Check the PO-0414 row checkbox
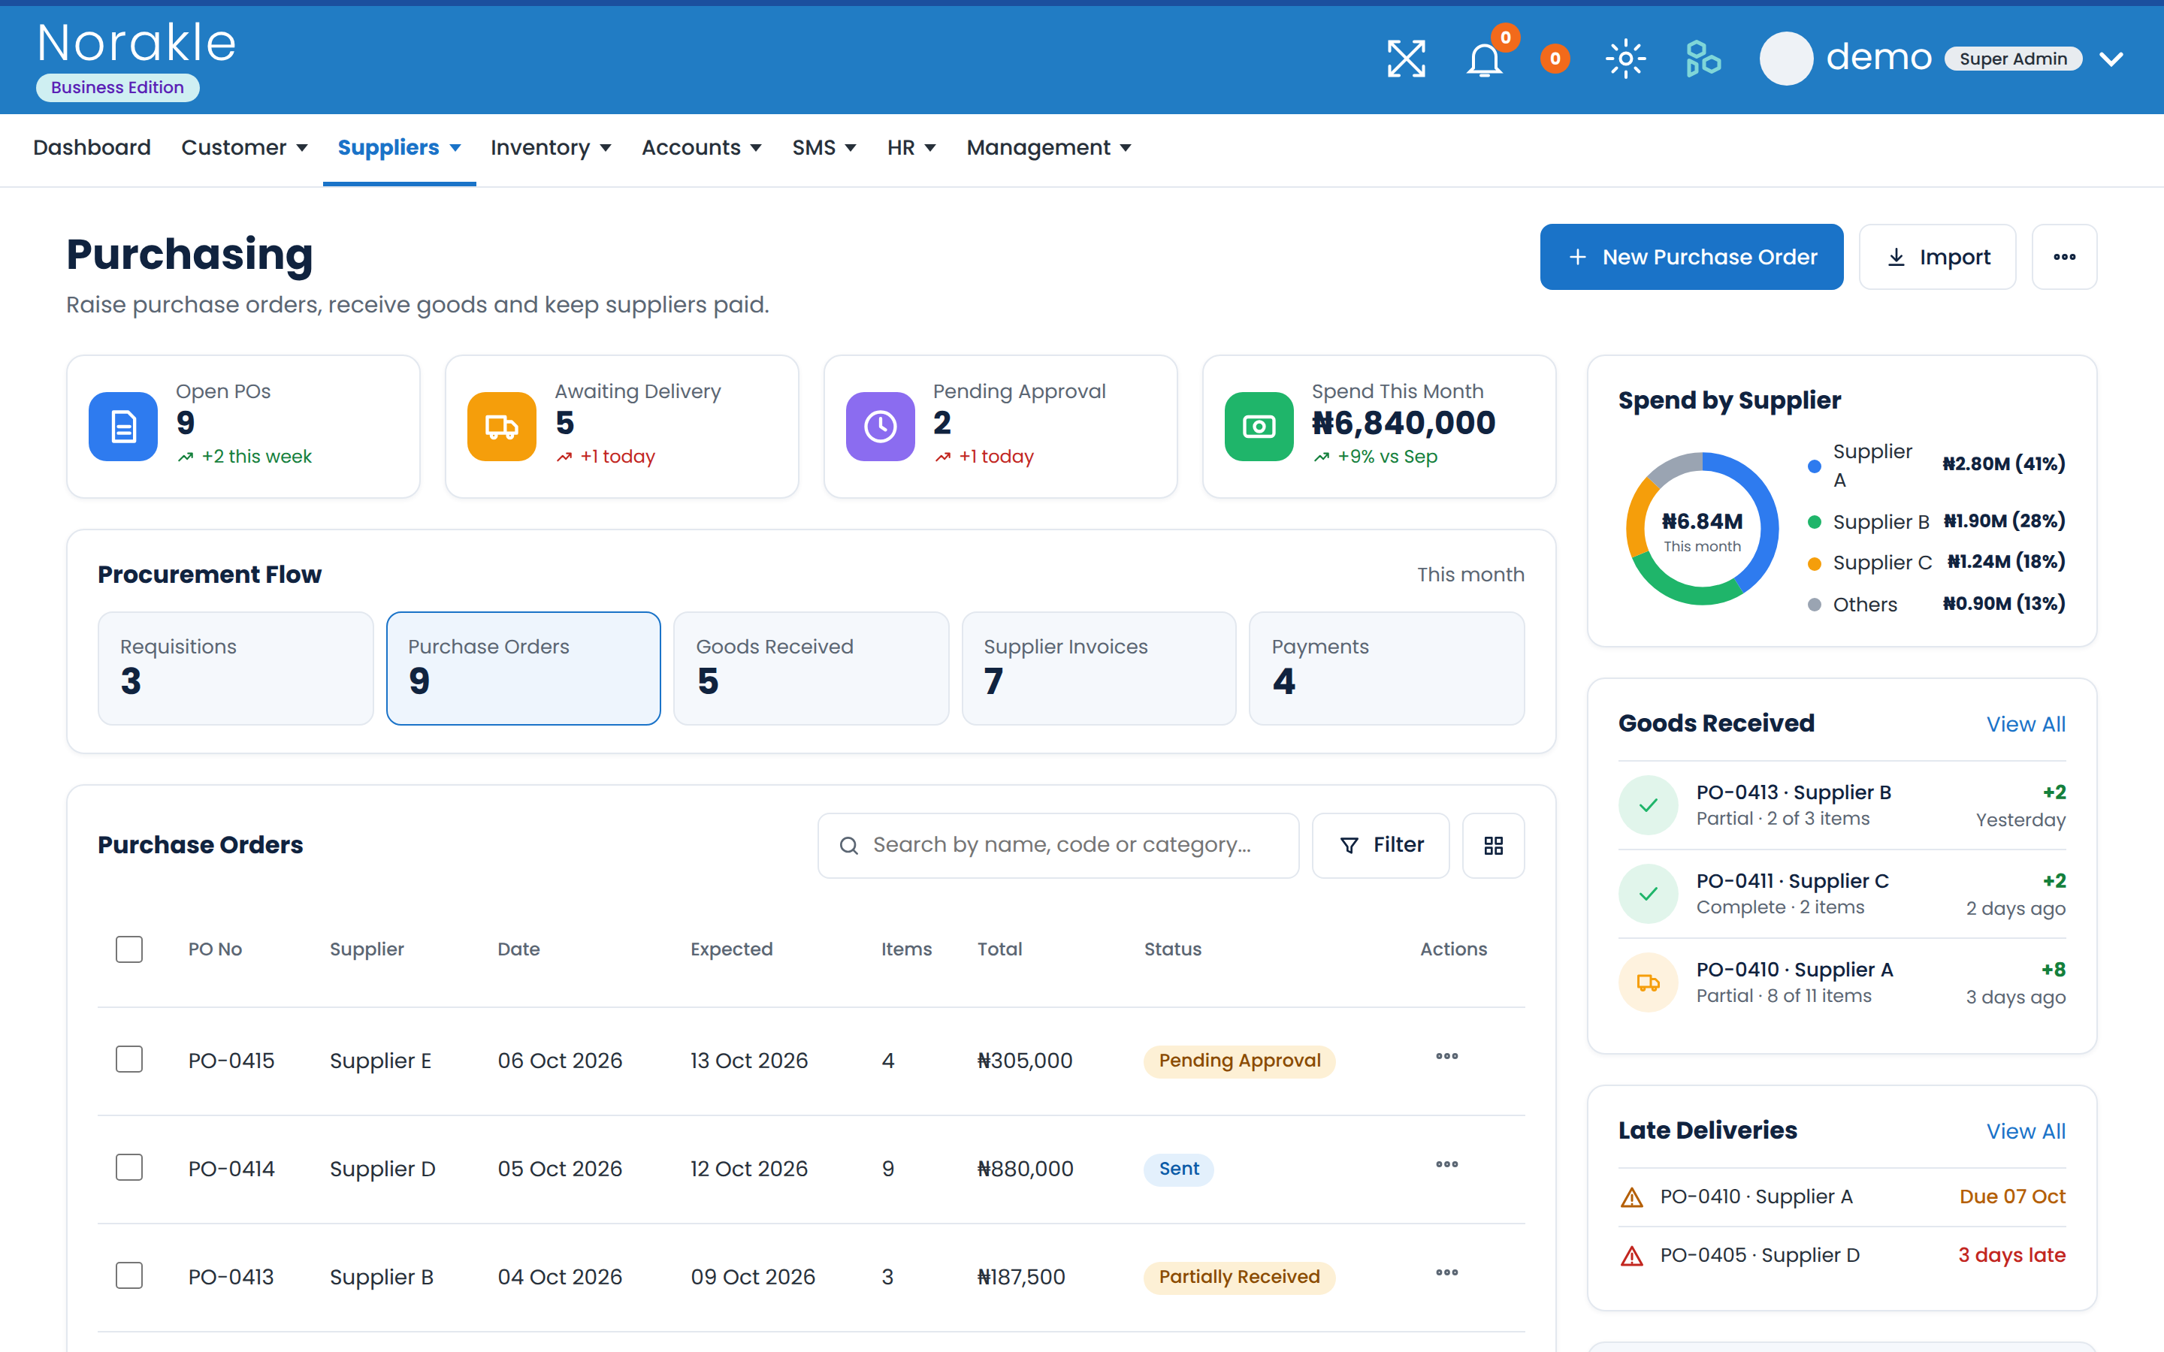Image resolution: width=2164 pixels, height=1352 pixels. click(128, 1168)
